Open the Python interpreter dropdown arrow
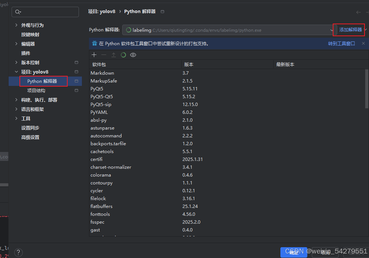369x258 pixels. pyautogui.click(x=332, y=30)
